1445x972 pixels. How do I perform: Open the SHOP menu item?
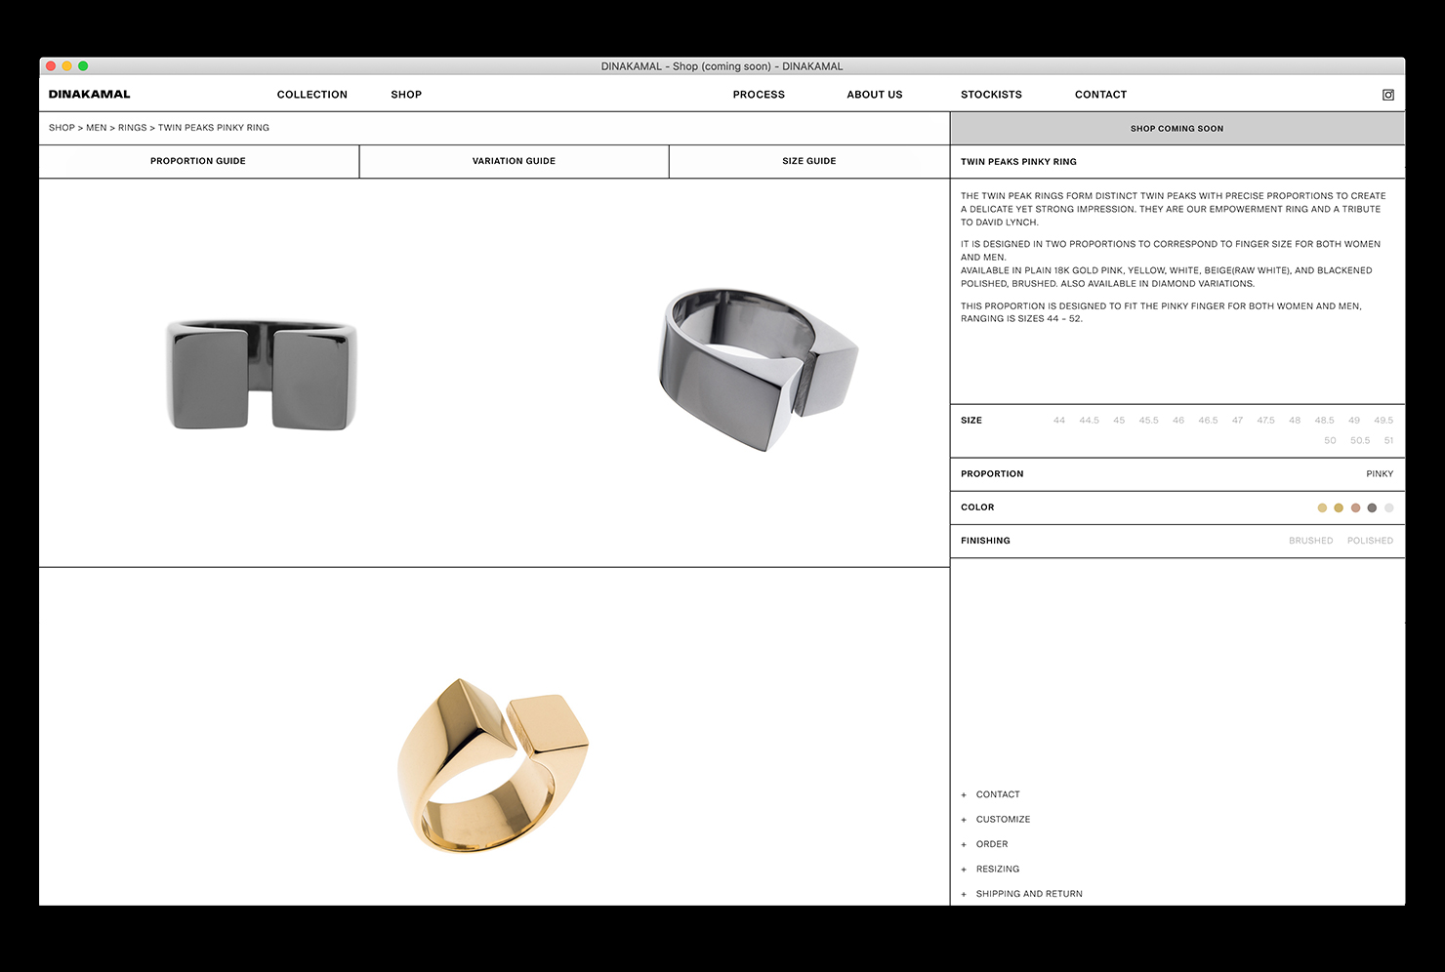tap(406, 95)
